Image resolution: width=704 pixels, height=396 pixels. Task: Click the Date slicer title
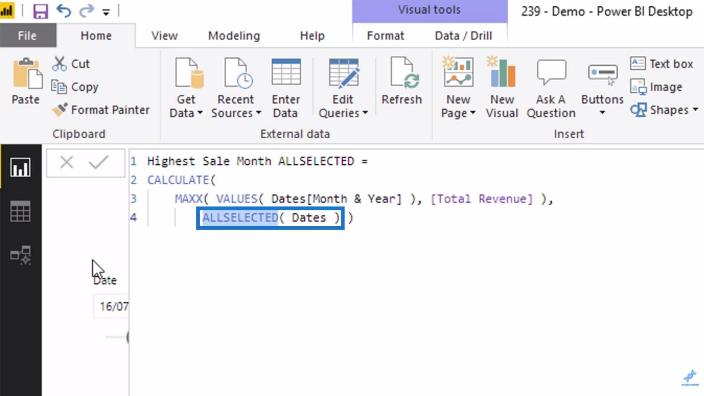(x=105, y=280)
